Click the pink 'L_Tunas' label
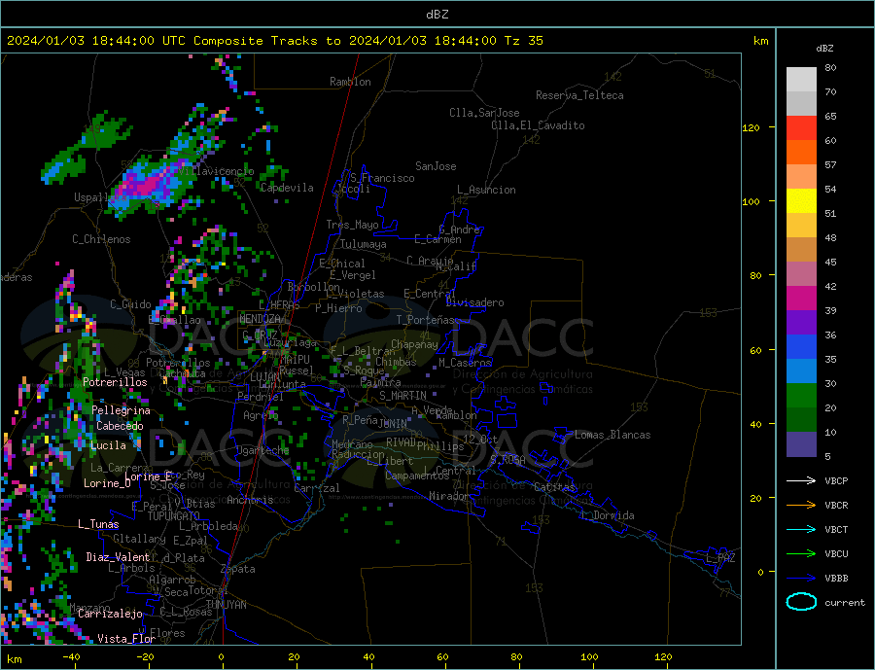Viewport: 875px width, 670px height. click(x=98, y=524)
